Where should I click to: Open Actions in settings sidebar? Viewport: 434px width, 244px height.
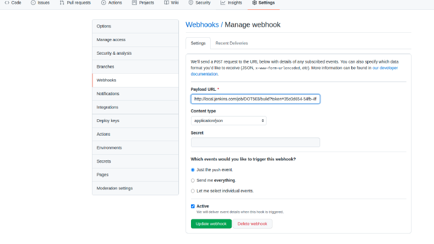(135, 134)
